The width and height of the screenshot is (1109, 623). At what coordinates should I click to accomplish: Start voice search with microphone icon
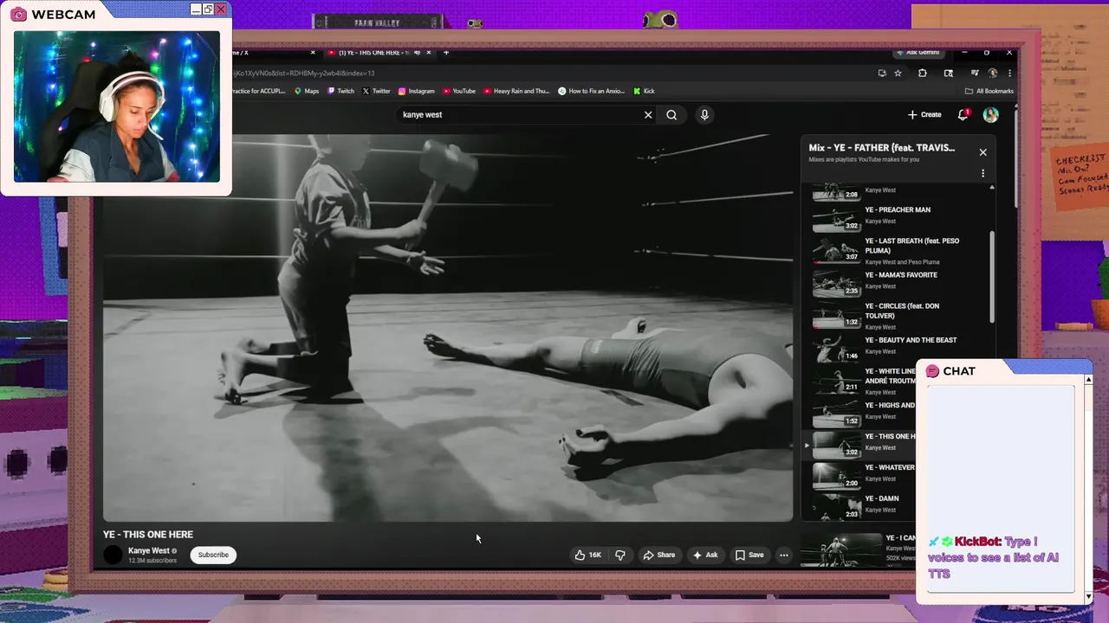[704, 114]
